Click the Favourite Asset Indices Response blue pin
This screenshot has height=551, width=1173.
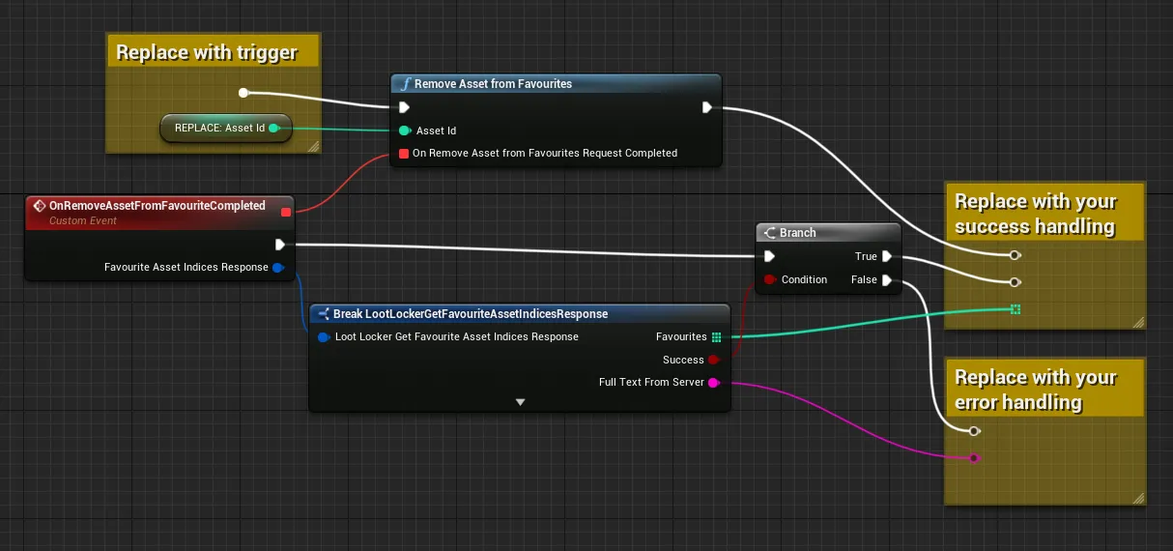278,268
